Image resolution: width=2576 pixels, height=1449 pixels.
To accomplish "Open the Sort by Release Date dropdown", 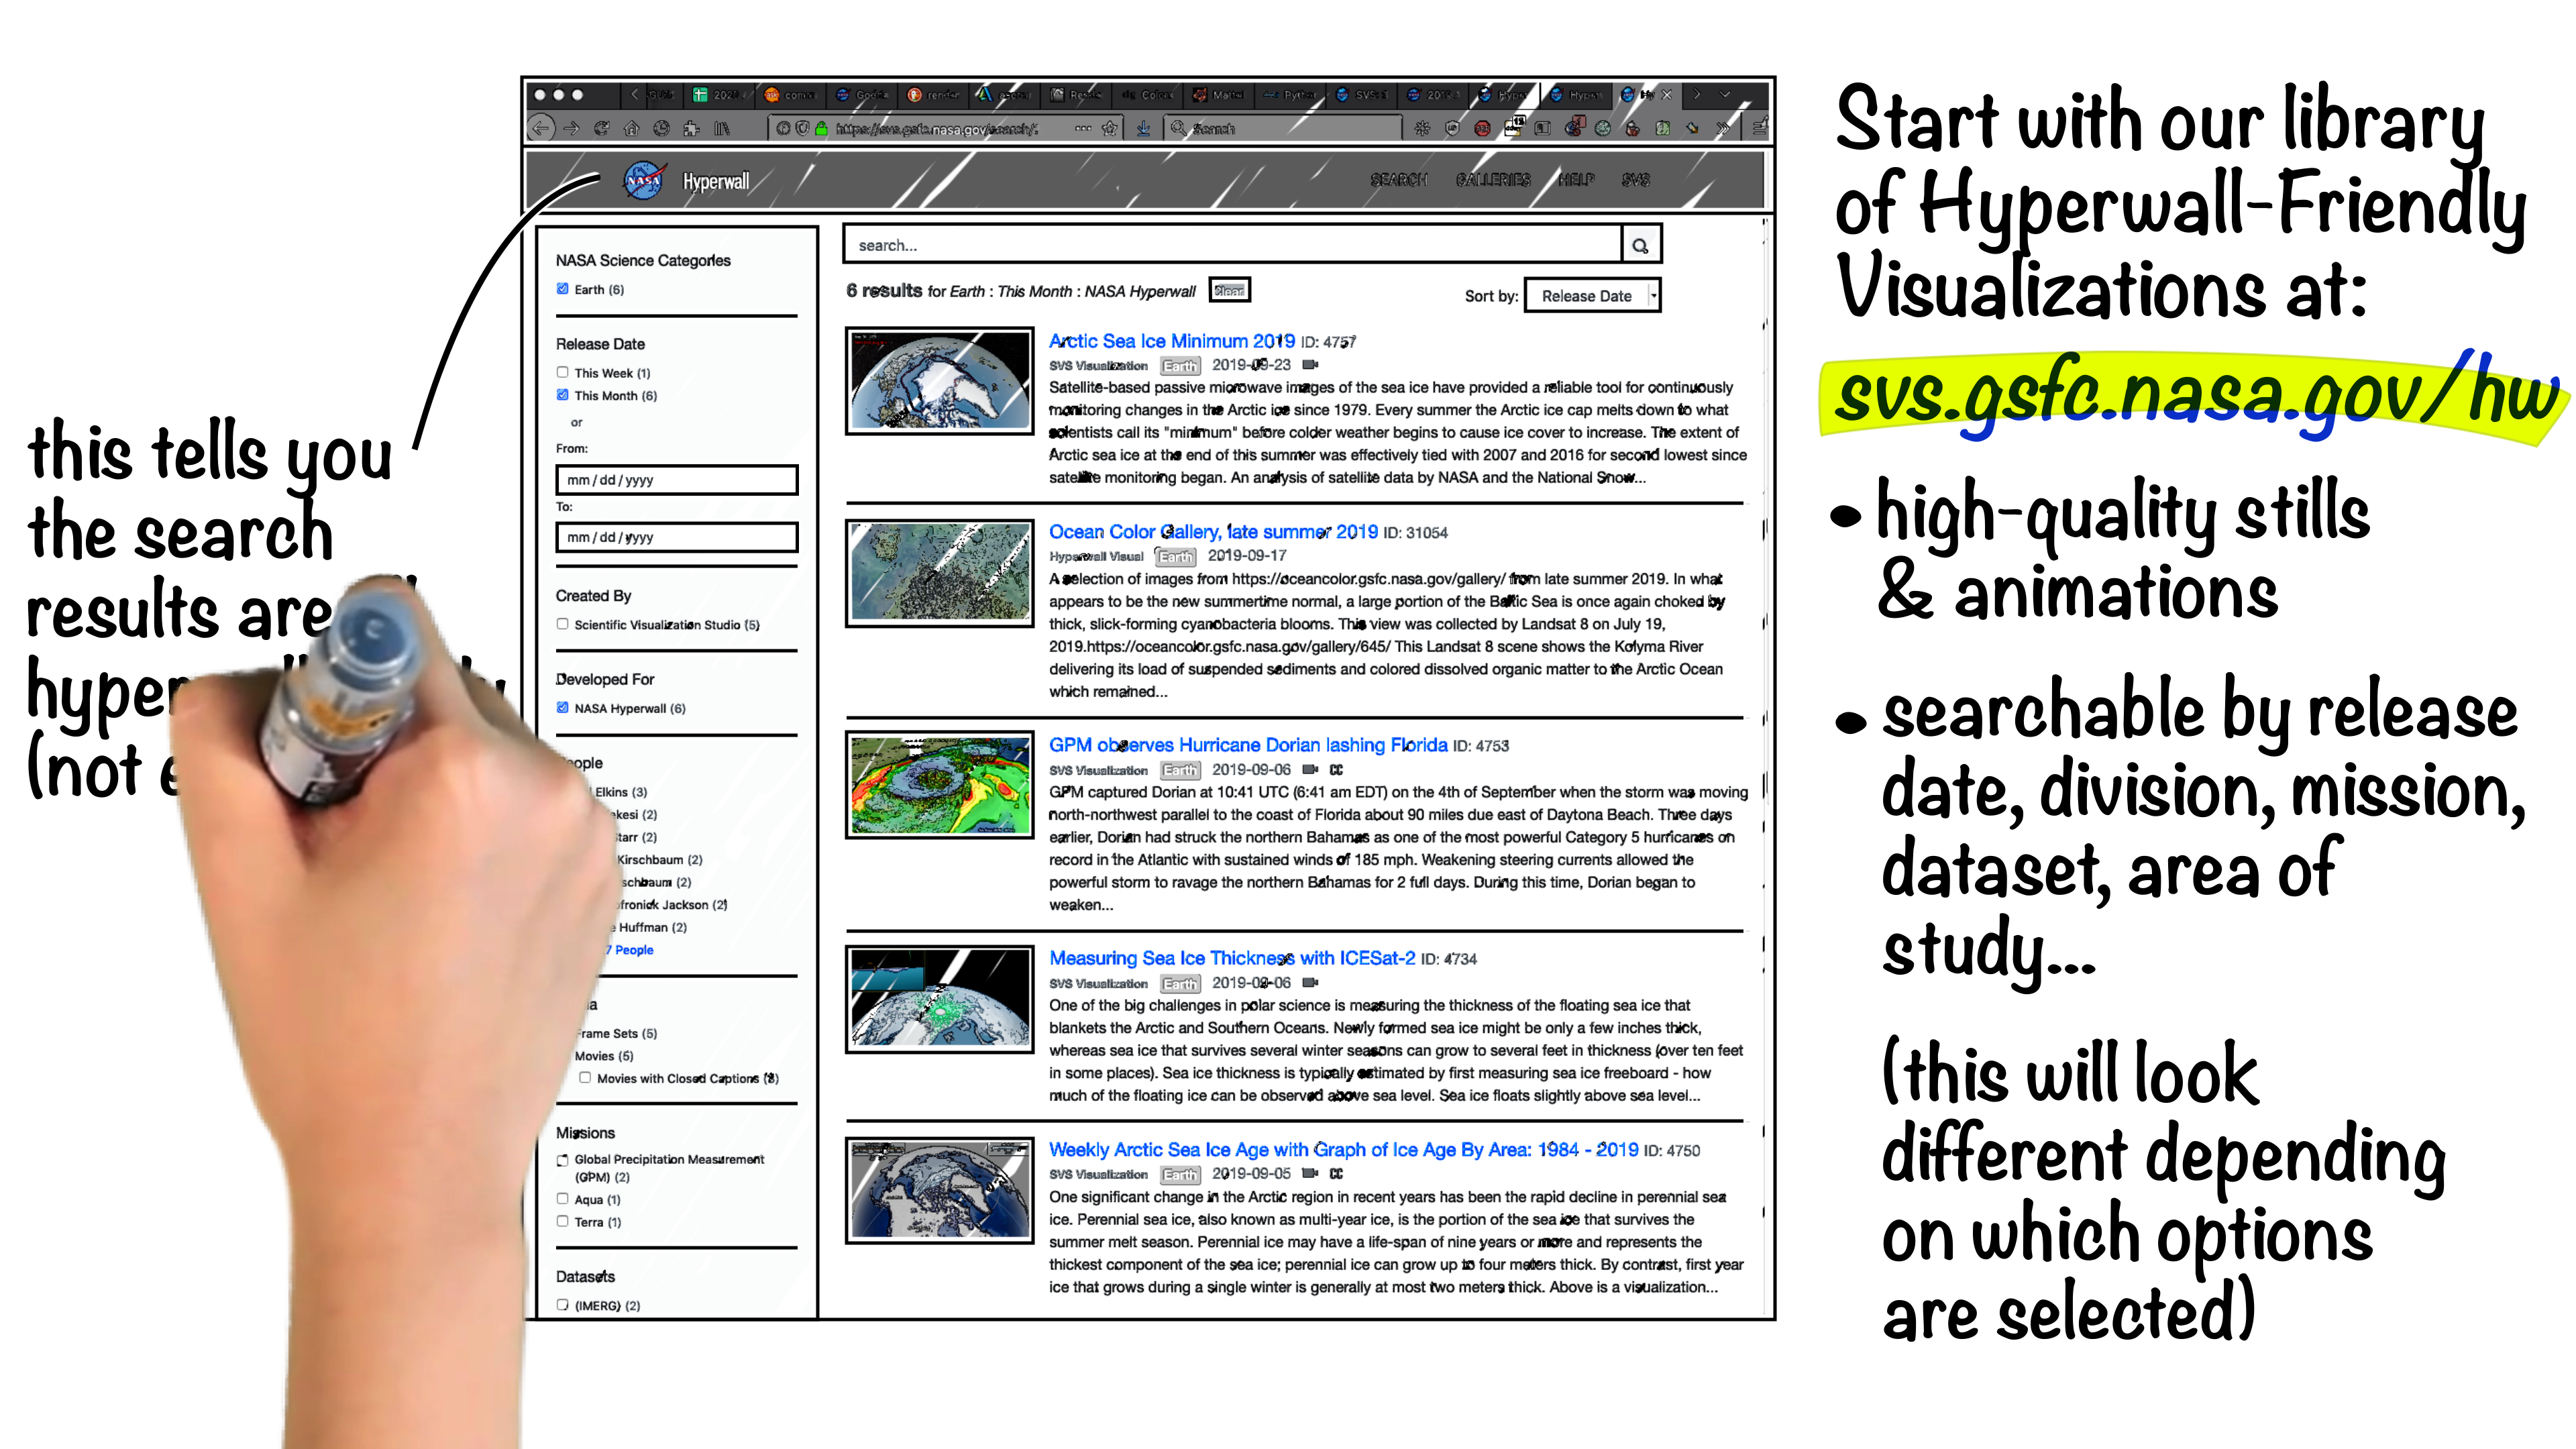I will click(1592, 296).
